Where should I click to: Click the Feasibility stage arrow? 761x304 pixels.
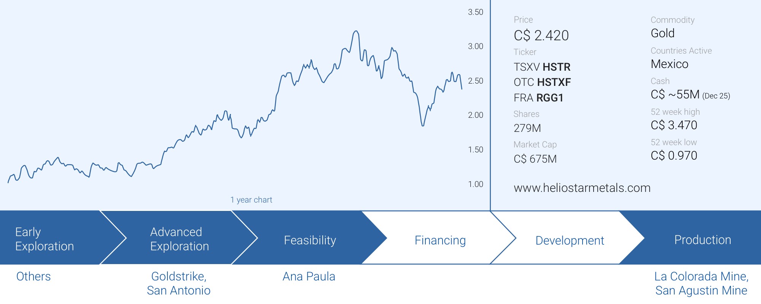point(310,240)
